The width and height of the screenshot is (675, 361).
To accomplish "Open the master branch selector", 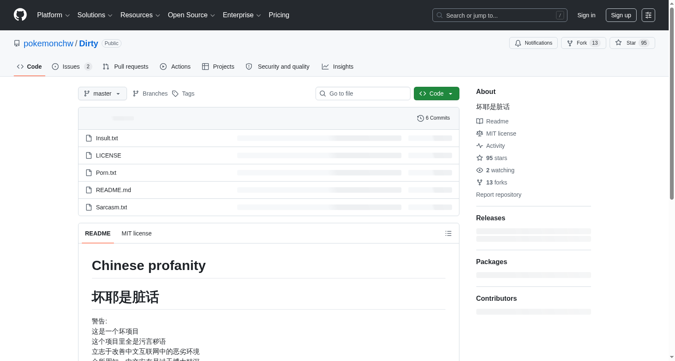I will [x=103, y=94].
